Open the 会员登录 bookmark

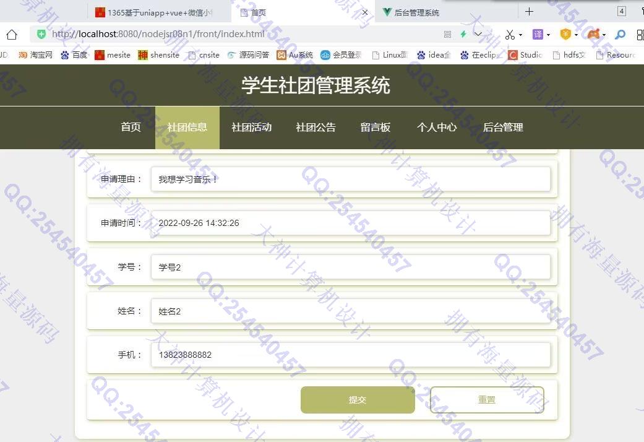pos(341,55)
